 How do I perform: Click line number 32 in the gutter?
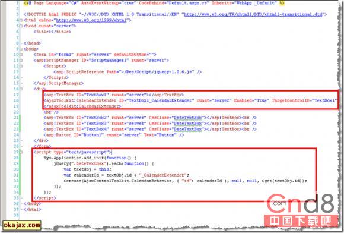(16, 181)
